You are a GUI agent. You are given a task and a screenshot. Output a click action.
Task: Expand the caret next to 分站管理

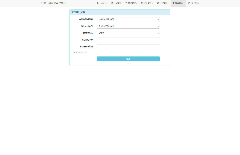[x=168, y=3]
